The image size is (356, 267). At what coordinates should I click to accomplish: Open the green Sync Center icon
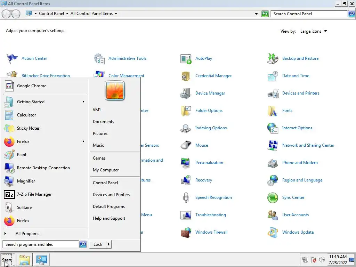(273, 197)
